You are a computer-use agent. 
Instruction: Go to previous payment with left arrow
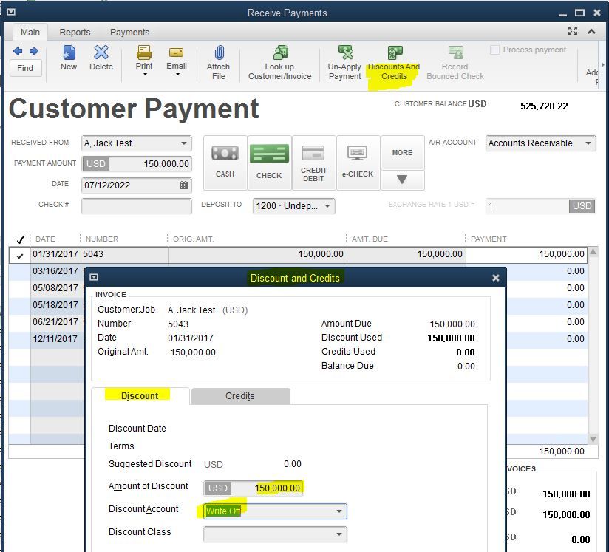[x=18, y=51]
